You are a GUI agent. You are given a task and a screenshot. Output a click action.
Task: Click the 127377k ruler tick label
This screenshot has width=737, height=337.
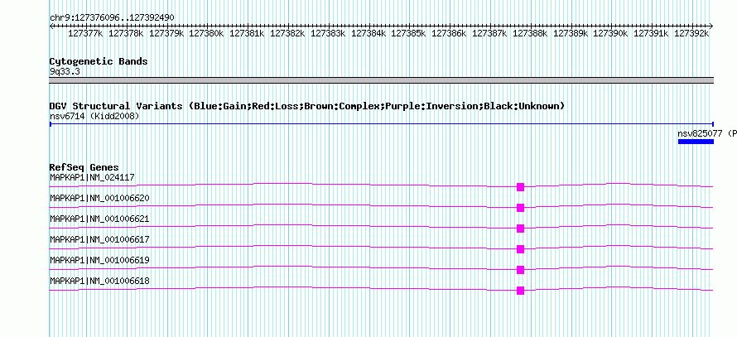[x=85, y=33]
